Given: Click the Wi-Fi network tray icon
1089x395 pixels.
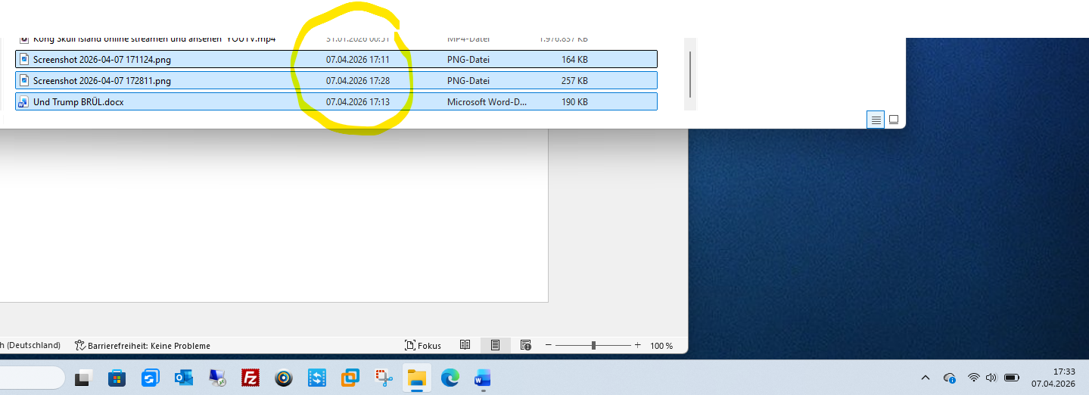Looking at the screenshot, I should pyautogui.click(x=973, y=378).
